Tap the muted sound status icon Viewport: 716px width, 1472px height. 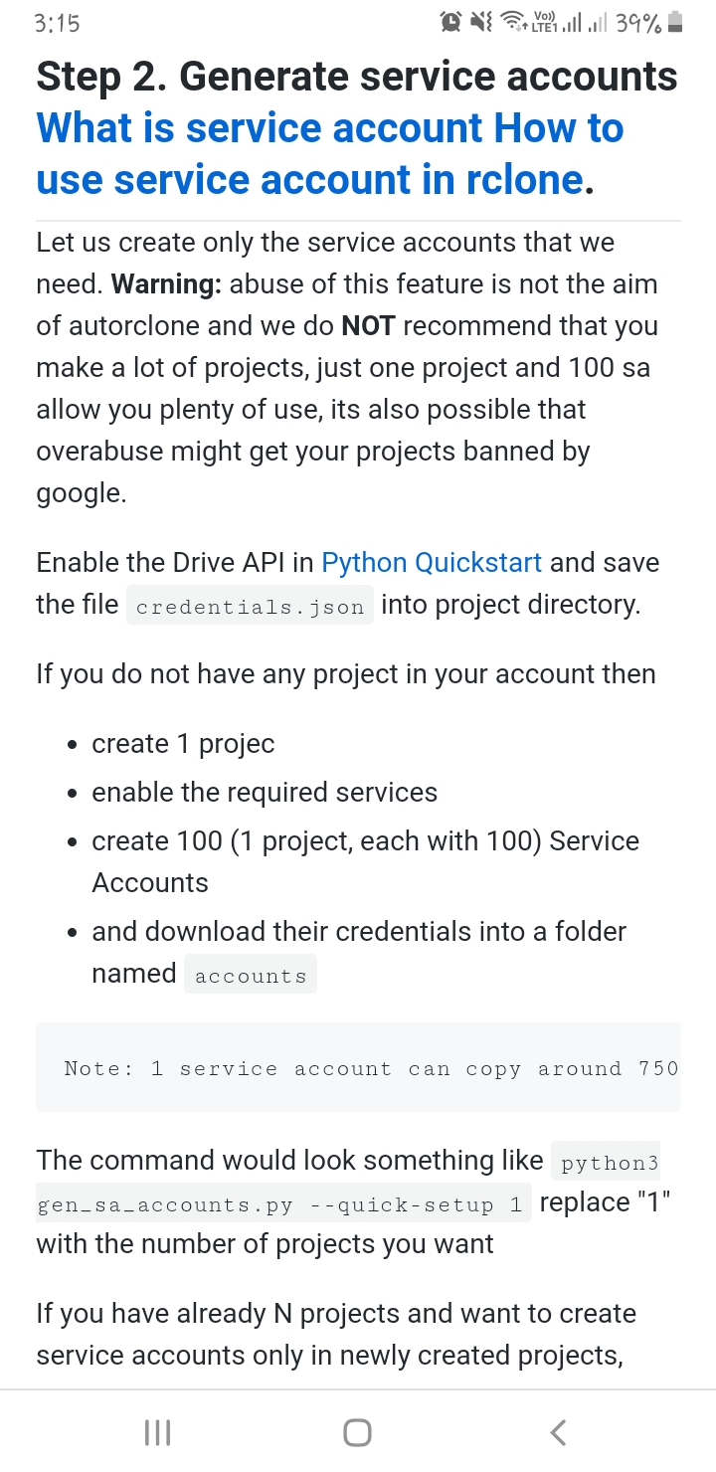[x=482, y=23]
